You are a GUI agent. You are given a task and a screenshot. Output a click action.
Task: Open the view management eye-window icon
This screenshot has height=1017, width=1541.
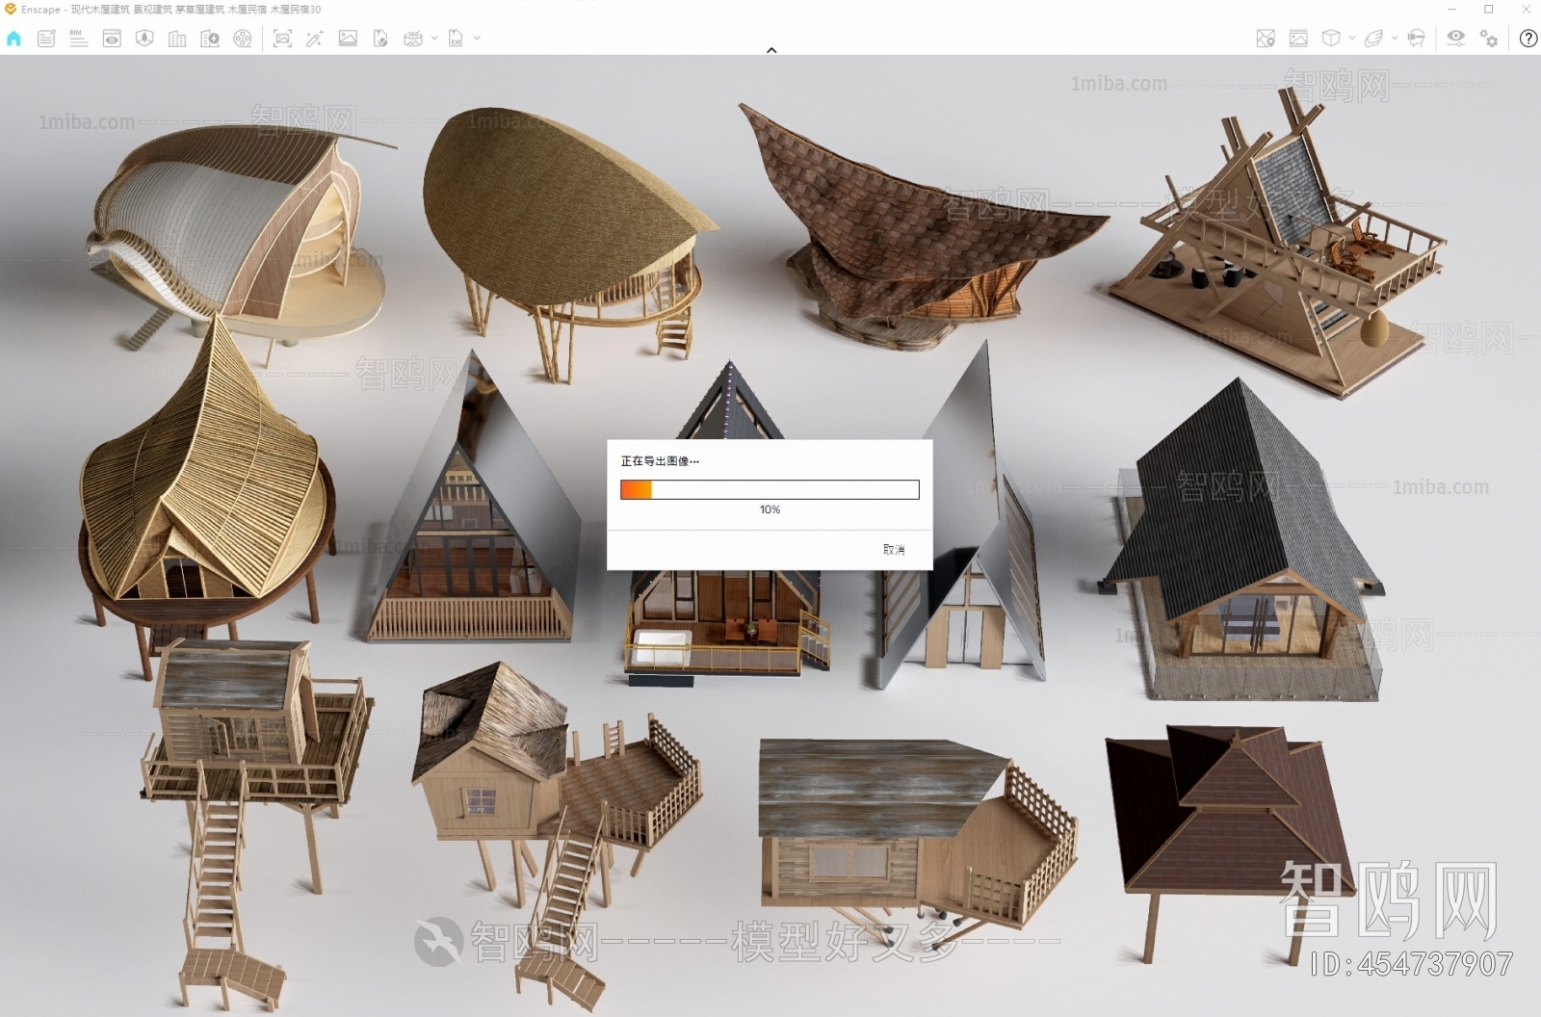112,39
